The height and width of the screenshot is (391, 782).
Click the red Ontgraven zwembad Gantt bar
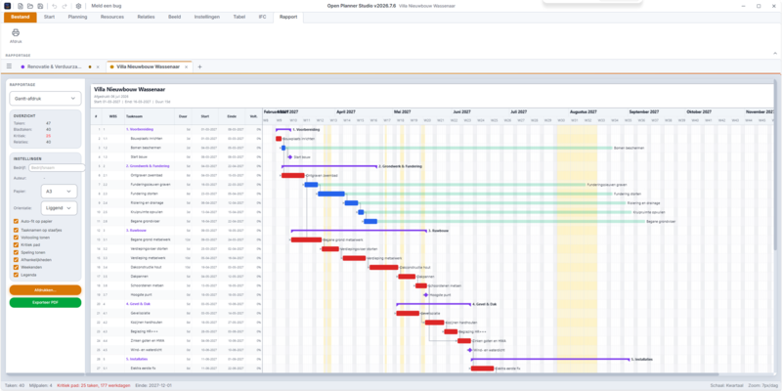[292, 175]
